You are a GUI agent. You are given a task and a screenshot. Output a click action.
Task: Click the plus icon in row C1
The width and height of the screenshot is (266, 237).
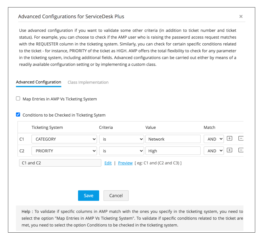[229, 139]
